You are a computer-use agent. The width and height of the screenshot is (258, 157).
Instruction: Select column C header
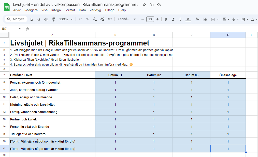(x=154, y=35)
